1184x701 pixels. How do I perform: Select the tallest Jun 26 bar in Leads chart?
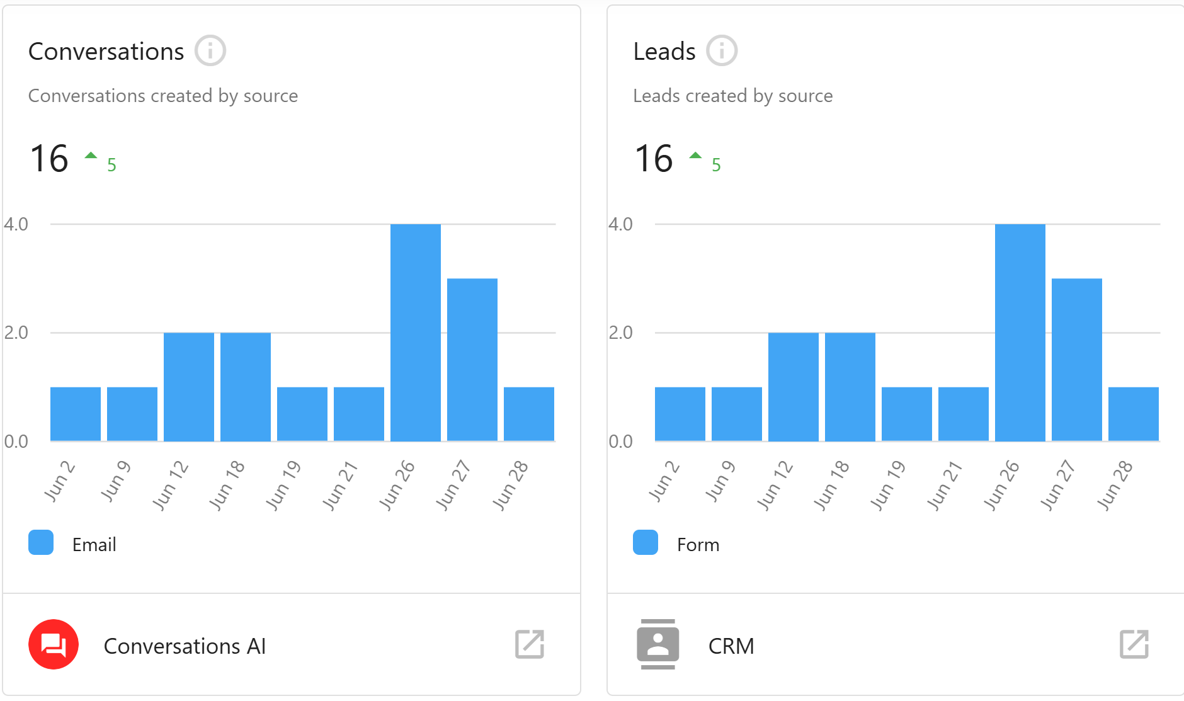1020,331
